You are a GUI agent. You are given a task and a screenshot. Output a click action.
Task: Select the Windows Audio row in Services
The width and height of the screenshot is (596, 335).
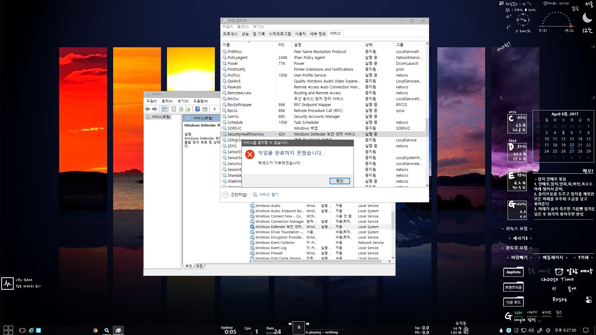tap(320, 206)
